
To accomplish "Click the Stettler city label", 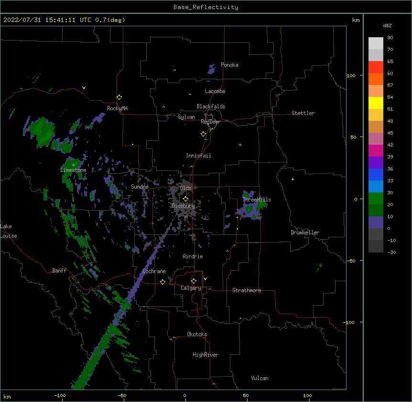I will (303, 113).
